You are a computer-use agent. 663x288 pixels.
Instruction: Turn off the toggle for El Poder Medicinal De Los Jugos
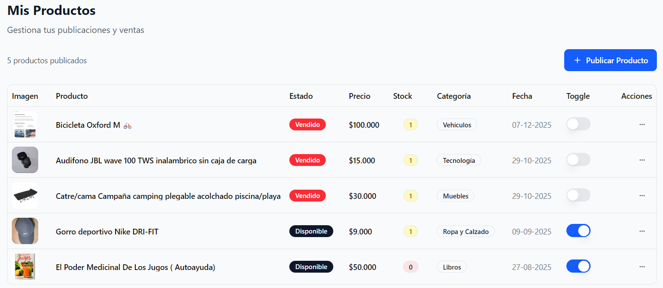click(578, 266)
